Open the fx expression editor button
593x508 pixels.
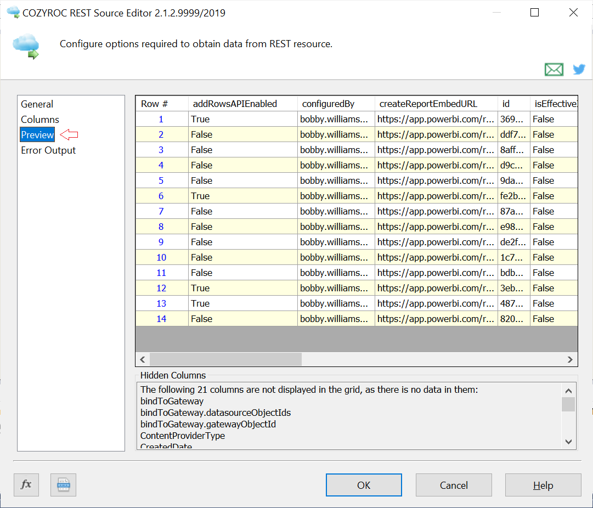(x=26, y=484)
